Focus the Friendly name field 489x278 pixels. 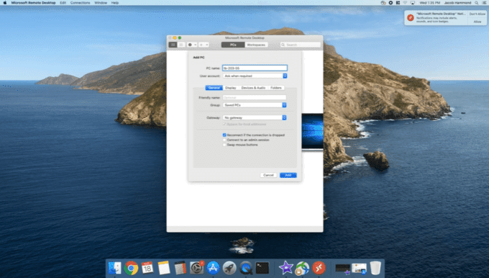[x=255, y=97]
